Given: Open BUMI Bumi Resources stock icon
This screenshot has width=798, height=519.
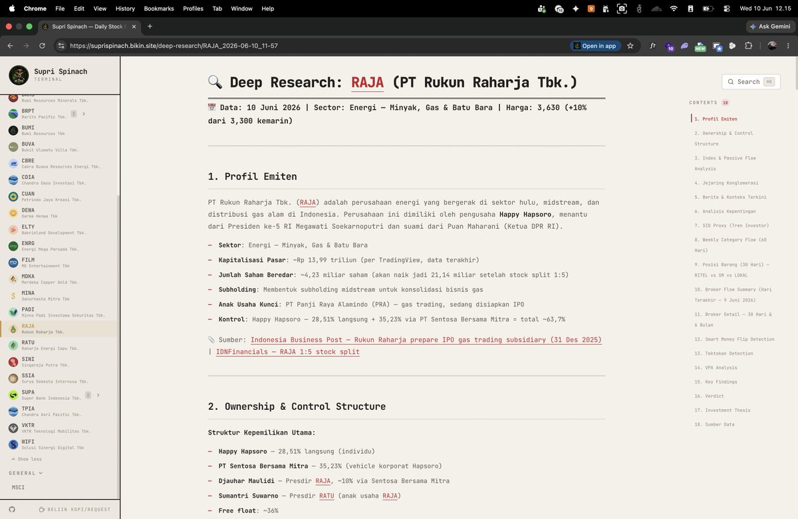Looking at the screenshot, I should coord(13,130).
